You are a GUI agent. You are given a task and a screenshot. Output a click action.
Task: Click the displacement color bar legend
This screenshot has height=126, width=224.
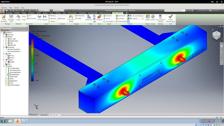click(32, 60)
